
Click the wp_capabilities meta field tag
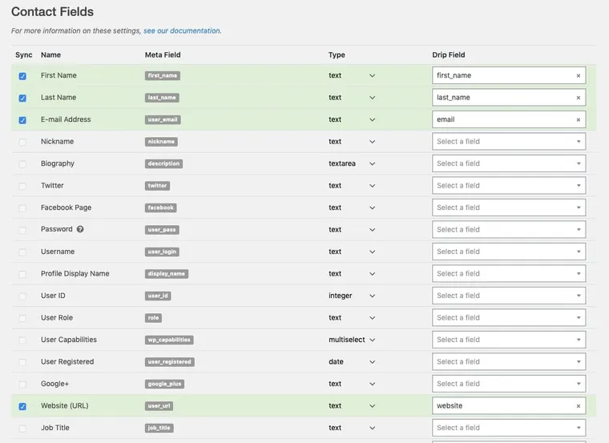pyautogui.click(x=169, y=340)
